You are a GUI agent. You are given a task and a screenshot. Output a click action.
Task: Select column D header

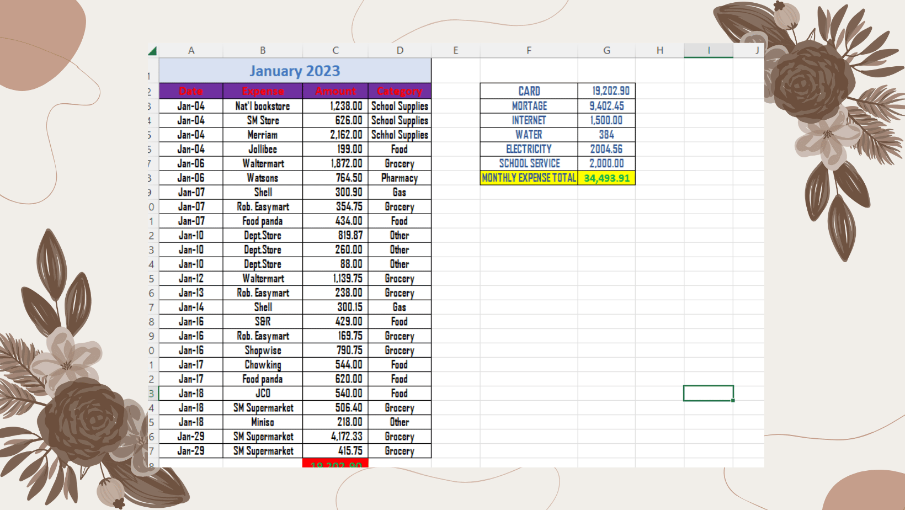(x=400, y=50)
